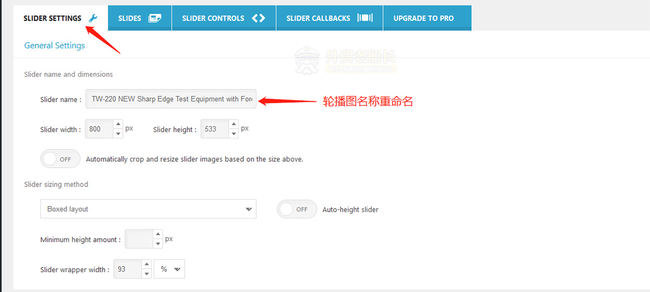Click the Slider name text field

[x=171, y=99]
